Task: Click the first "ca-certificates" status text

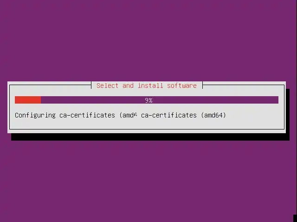Action: point(87,115)
